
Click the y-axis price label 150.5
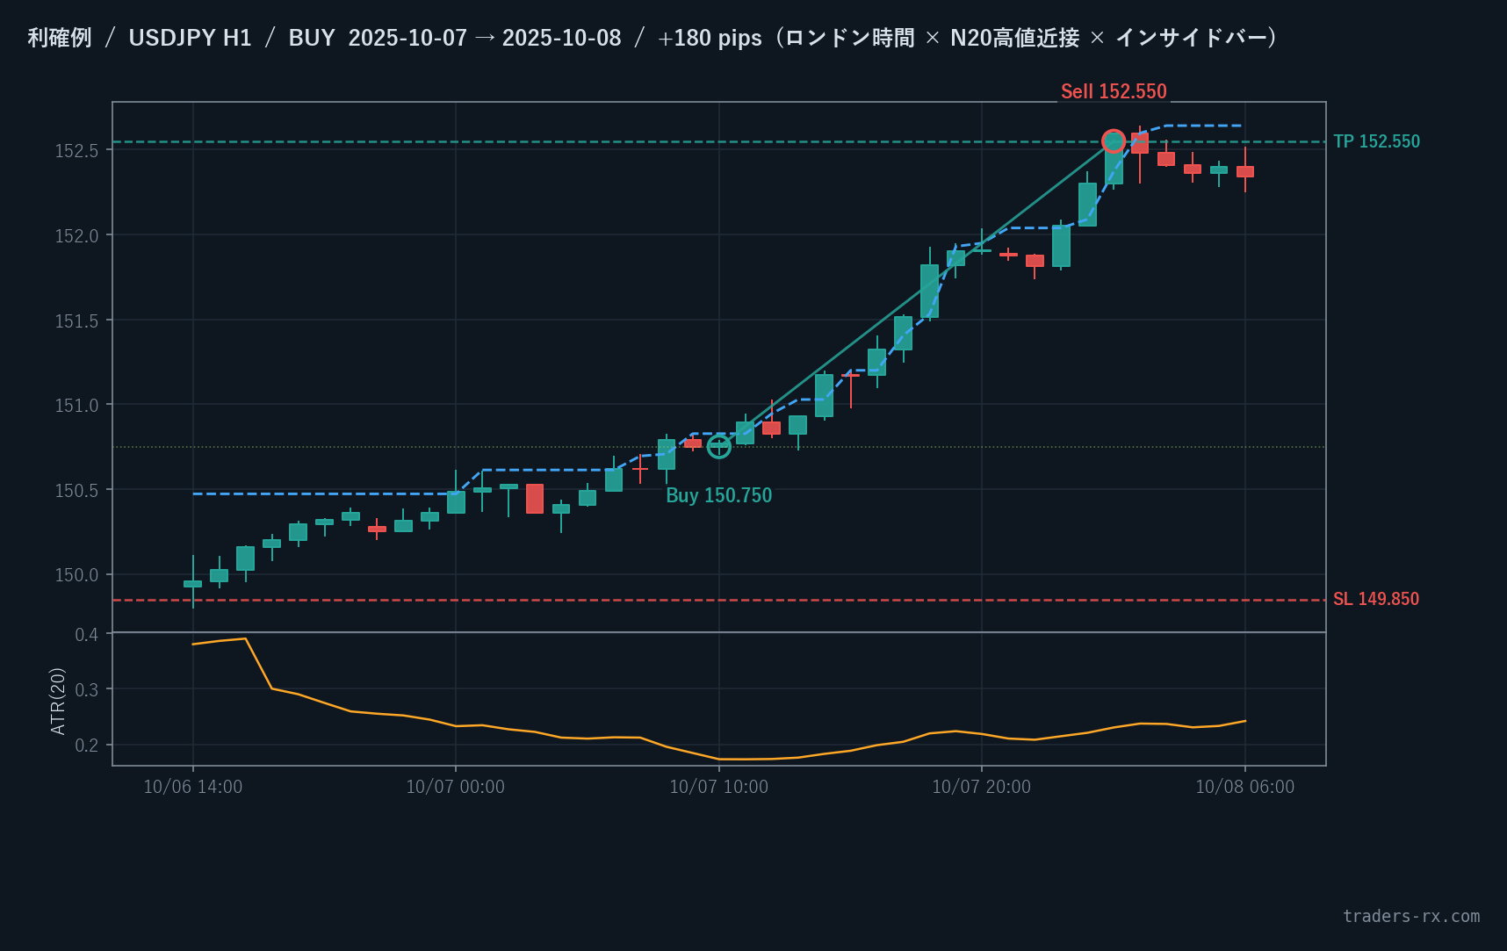pos(76,491)
